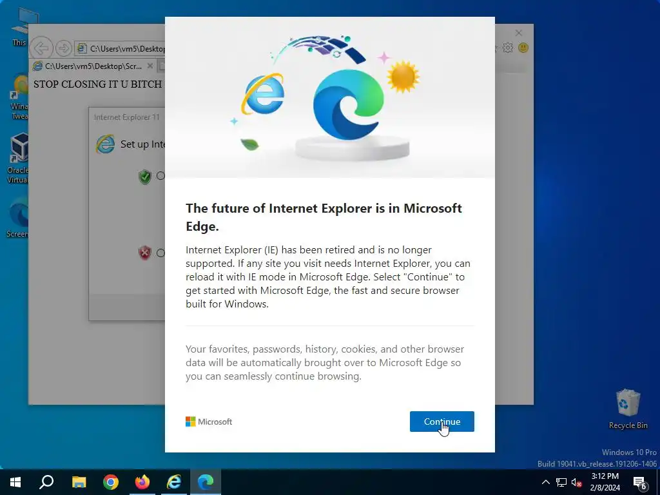Open the taskbar Search icon
This screenshot has width=660, height=495.
point(46,482)
